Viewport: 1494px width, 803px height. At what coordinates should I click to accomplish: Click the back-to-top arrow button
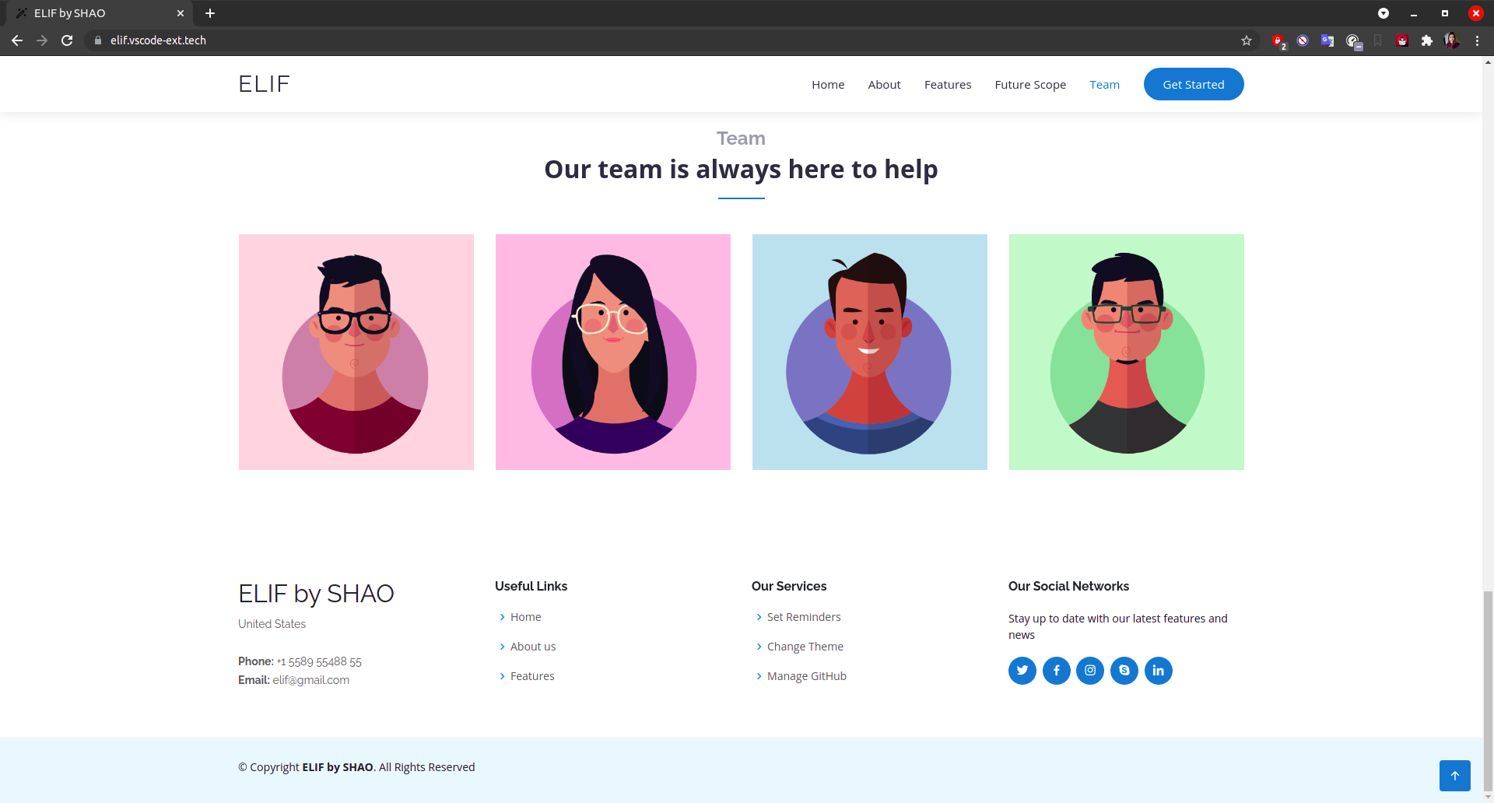(1454, 776)
